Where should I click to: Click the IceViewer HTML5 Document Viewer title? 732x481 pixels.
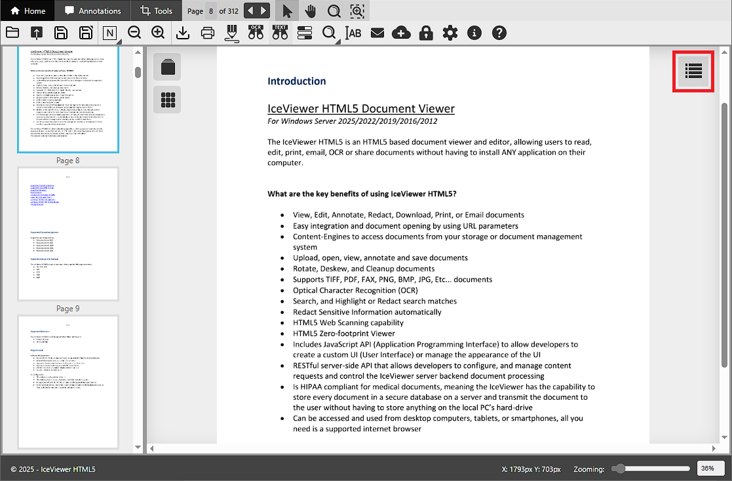click(361, 109)
